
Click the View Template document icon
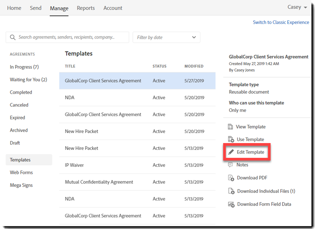[x=230, y=127]
